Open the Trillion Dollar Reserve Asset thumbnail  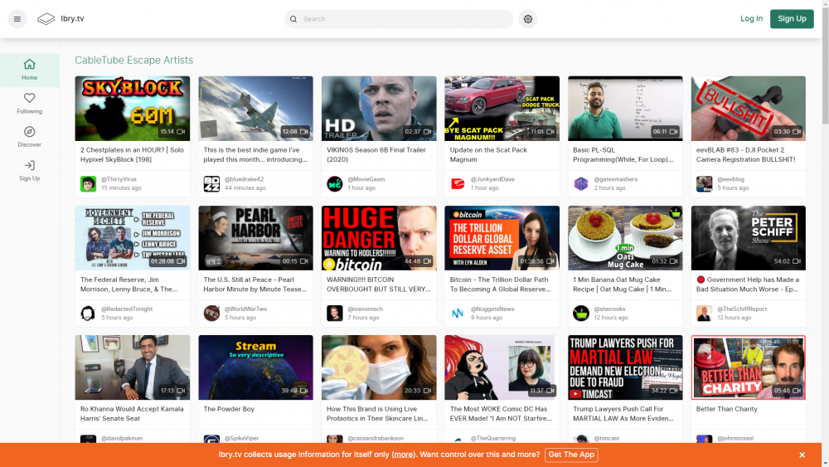coord(502,238)
